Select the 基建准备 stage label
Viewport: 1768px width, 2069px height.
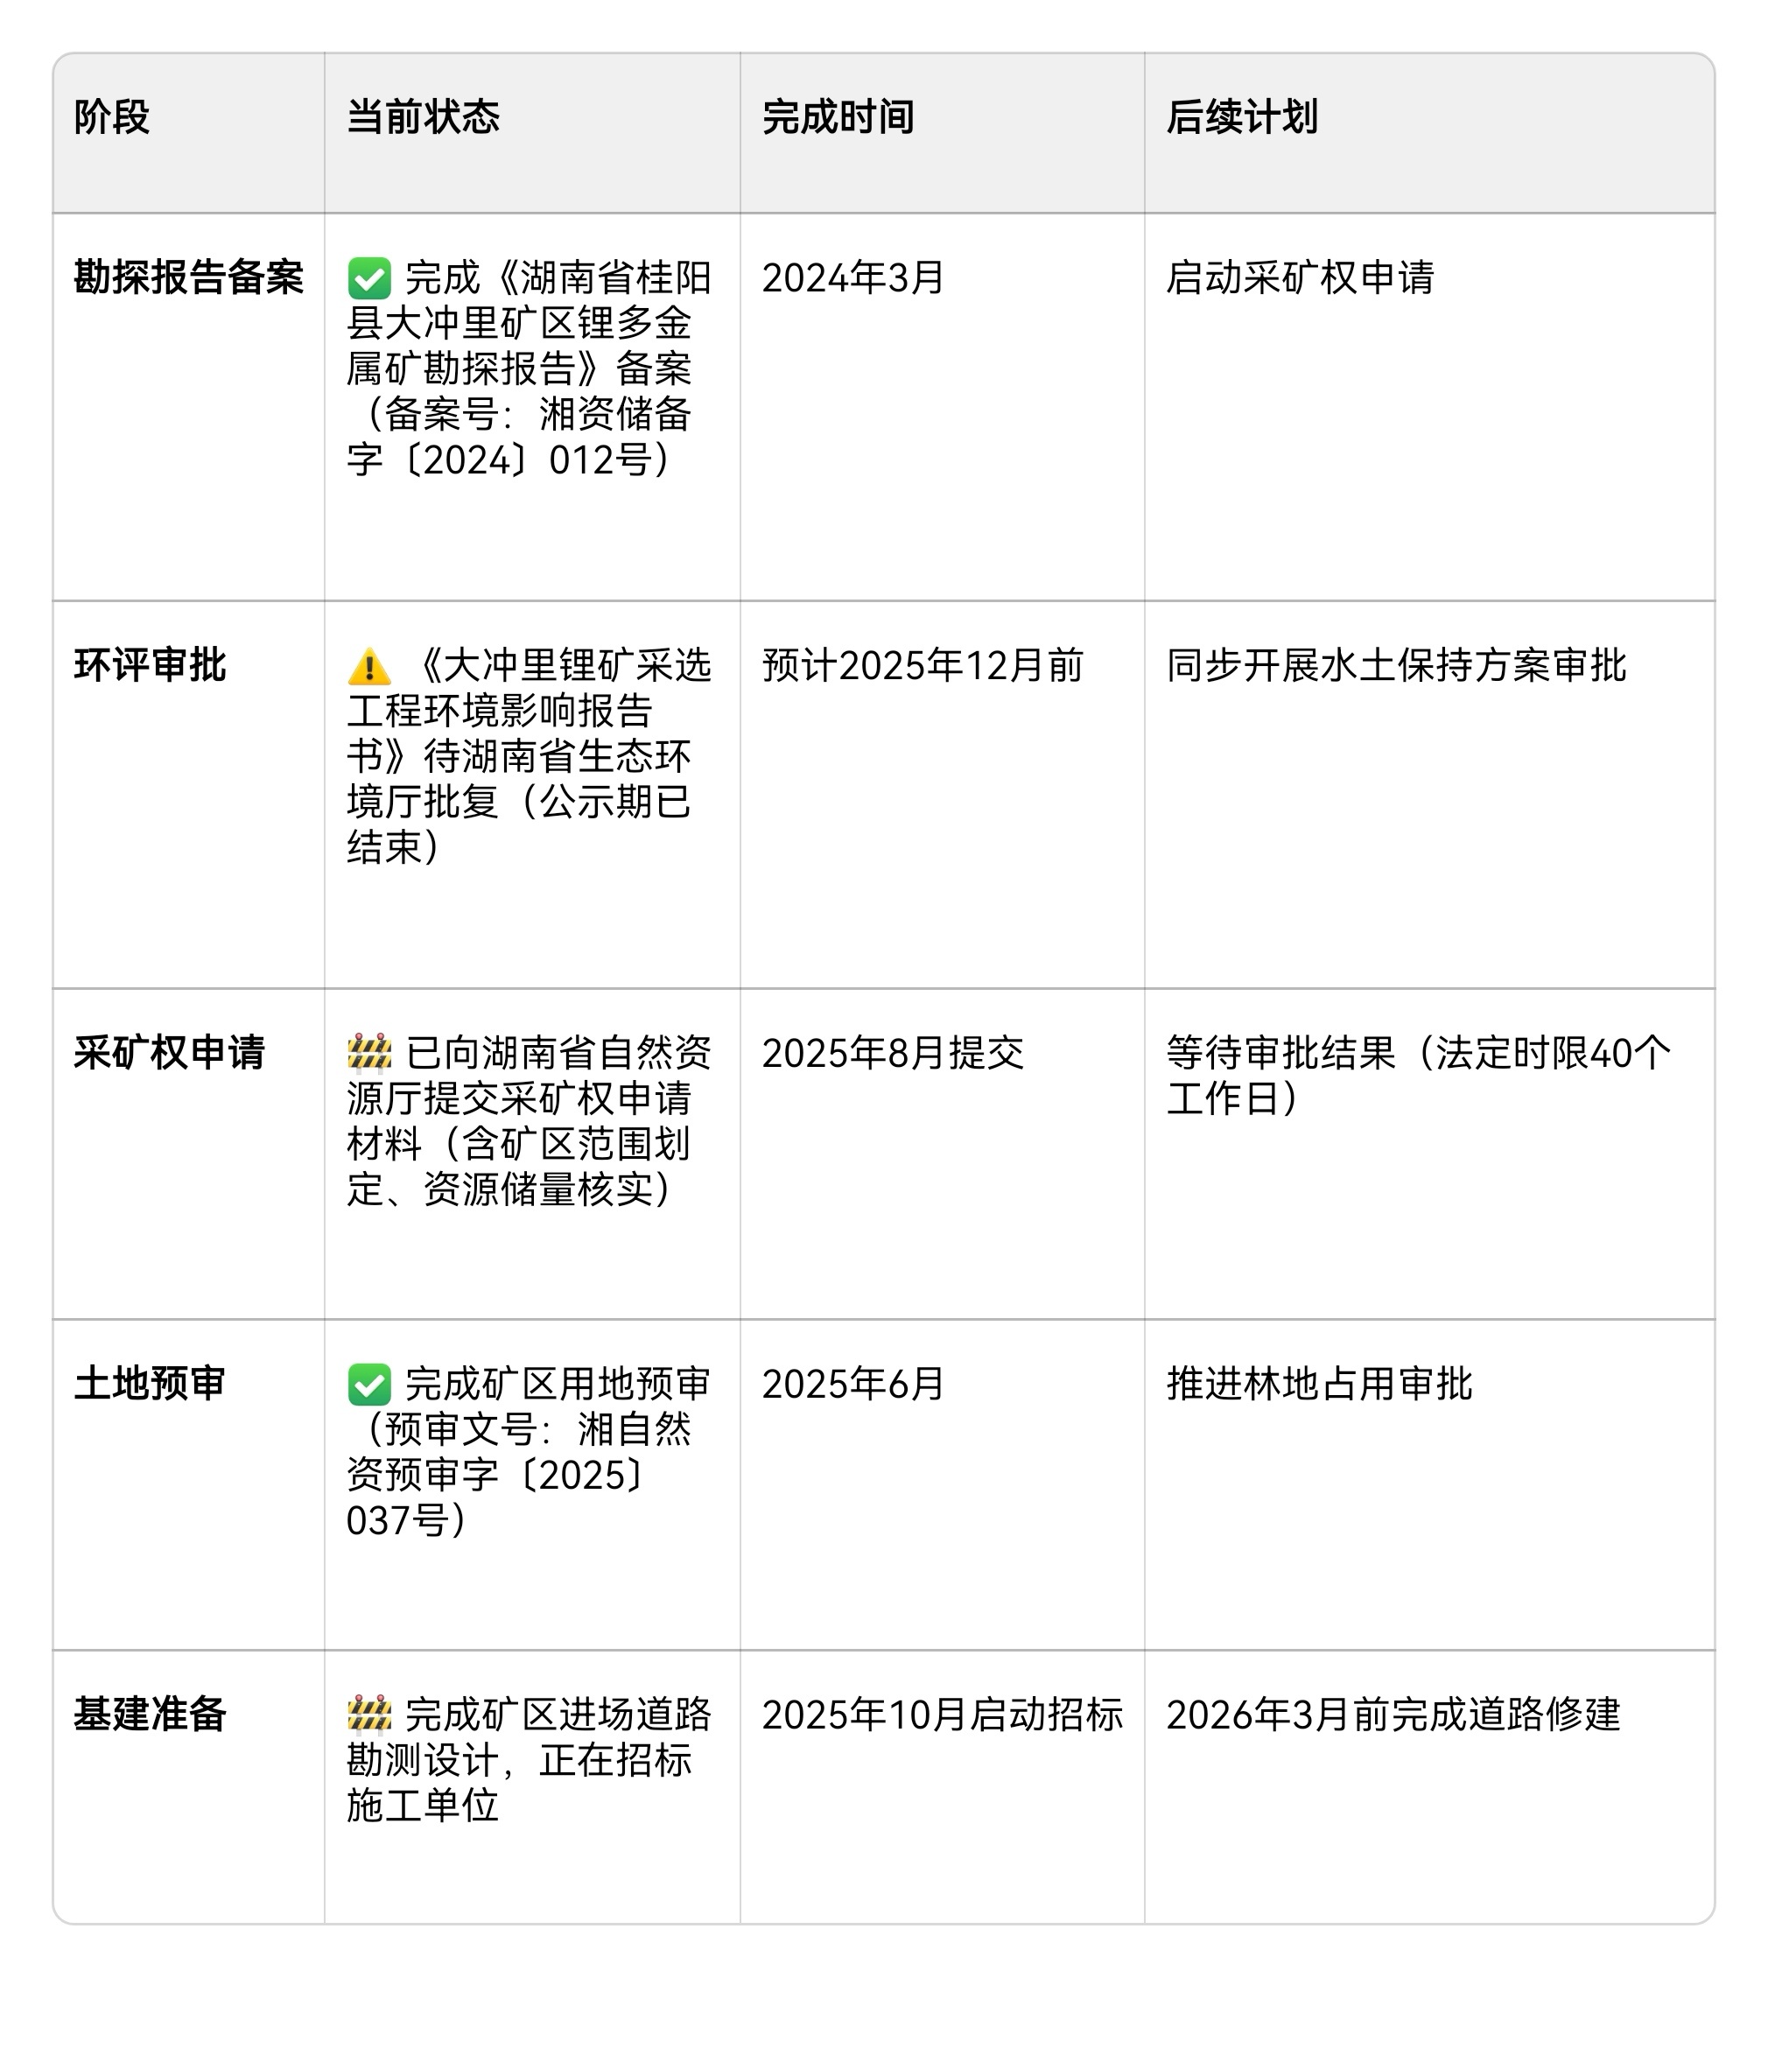tap(150, 1715)
